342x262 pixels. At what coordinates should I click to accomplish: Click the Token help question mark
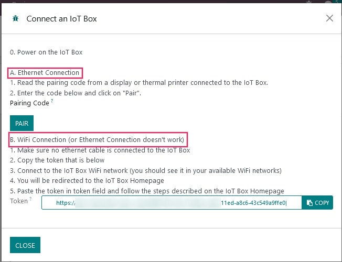coord(30,199)
